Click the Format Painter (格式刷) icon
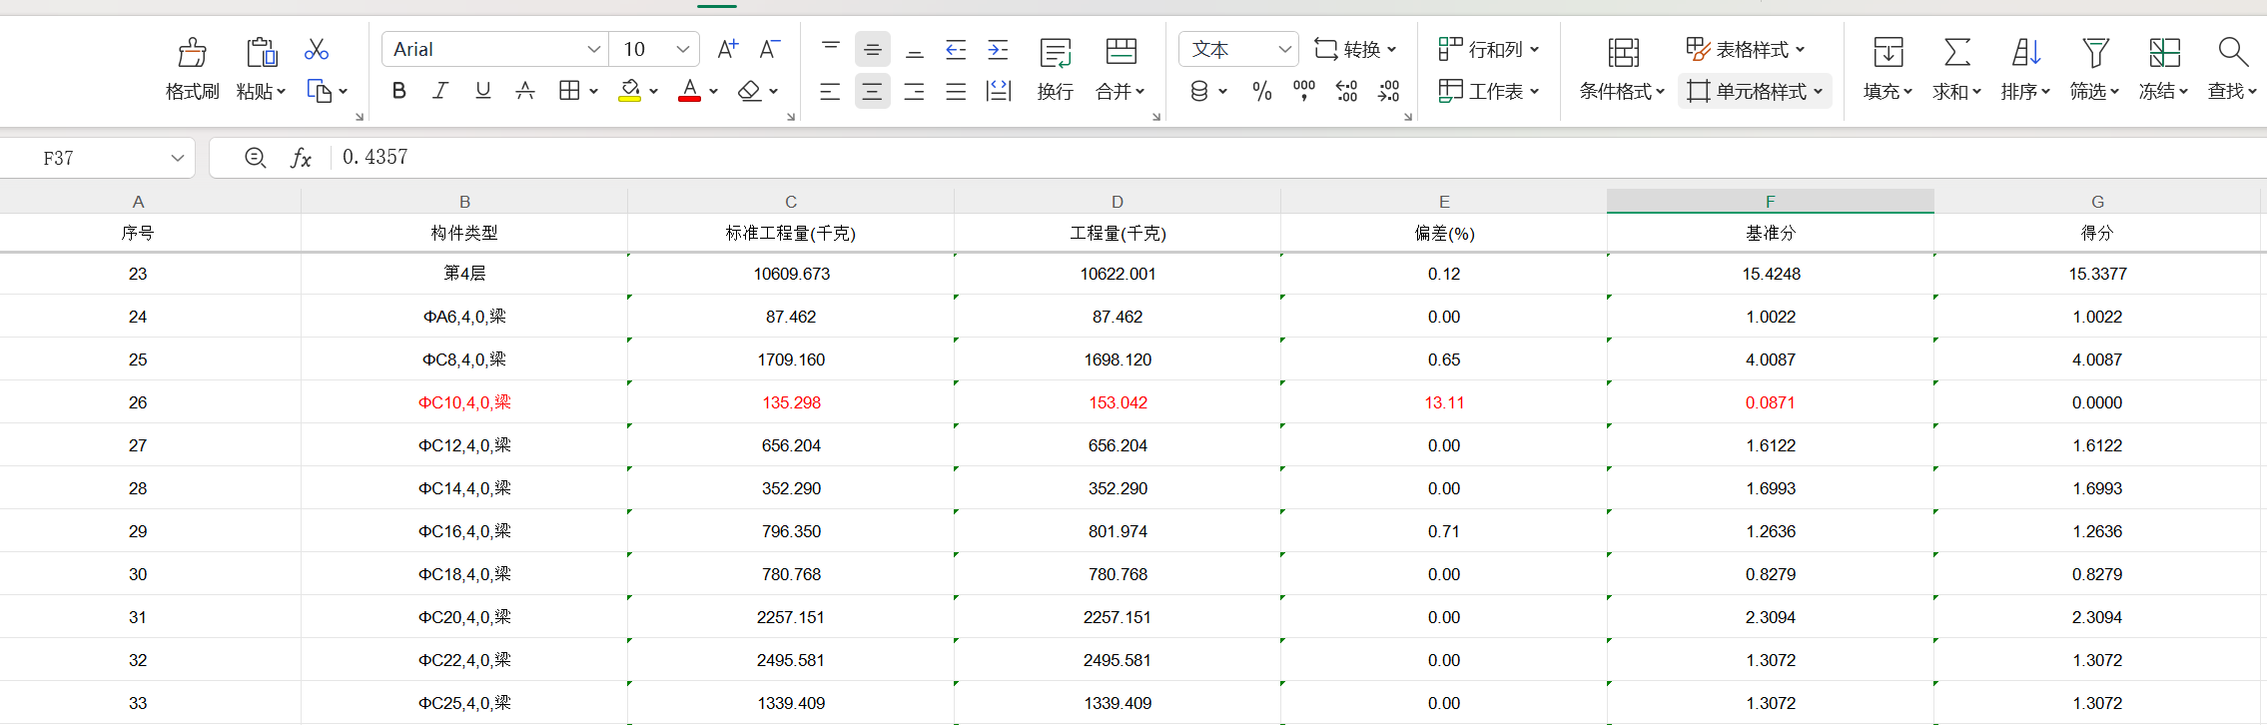Viewport: 2267px width, 725px height. click(x=192, y=51)
